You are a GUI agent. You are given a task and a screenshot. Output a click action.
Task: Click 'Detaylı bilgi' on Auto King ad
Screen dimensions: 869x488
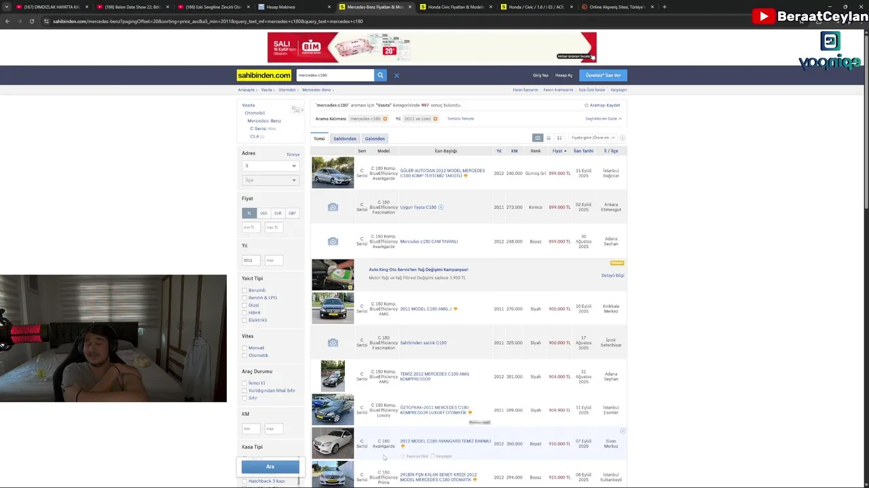[612, 275]
